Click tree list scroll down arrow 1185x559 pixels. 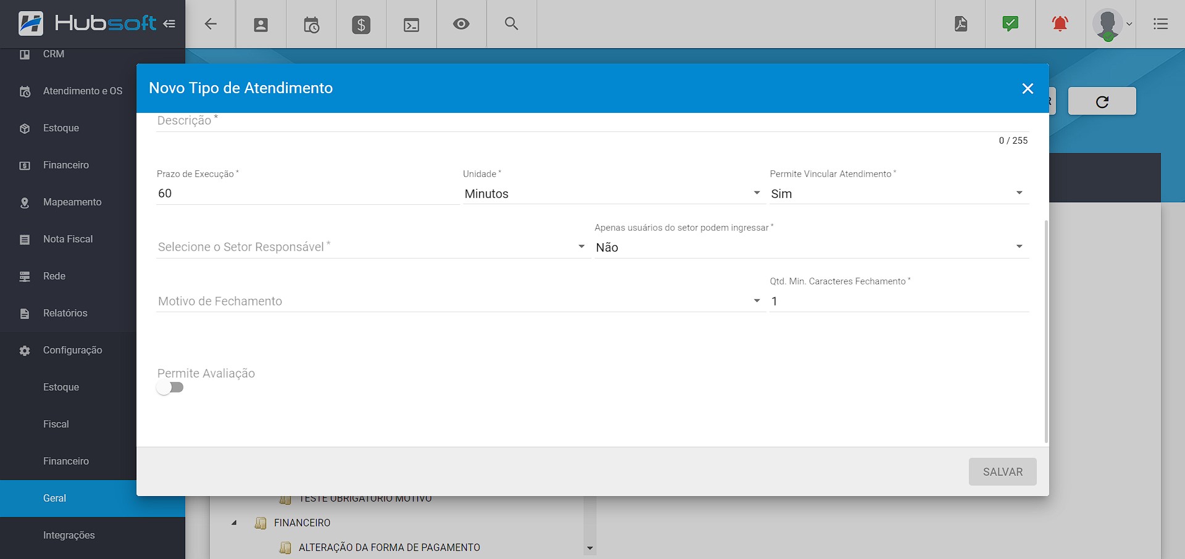[590, 548]
